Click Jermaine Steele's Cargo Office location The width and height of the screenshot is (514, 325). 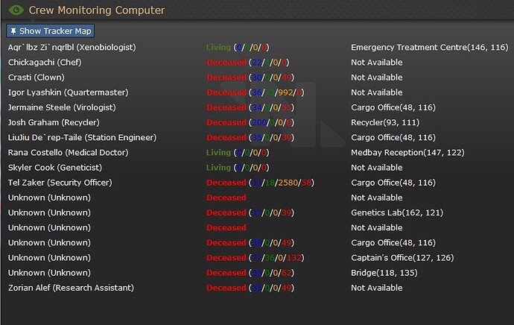393,107
